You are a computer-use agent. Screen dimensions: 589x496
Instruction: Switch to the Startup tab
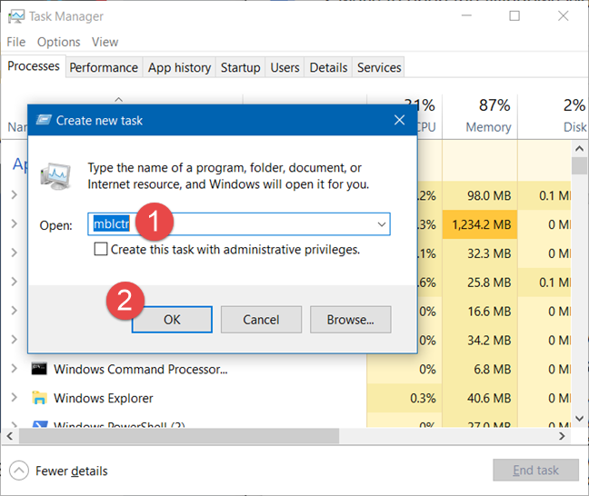click(240, 67)
